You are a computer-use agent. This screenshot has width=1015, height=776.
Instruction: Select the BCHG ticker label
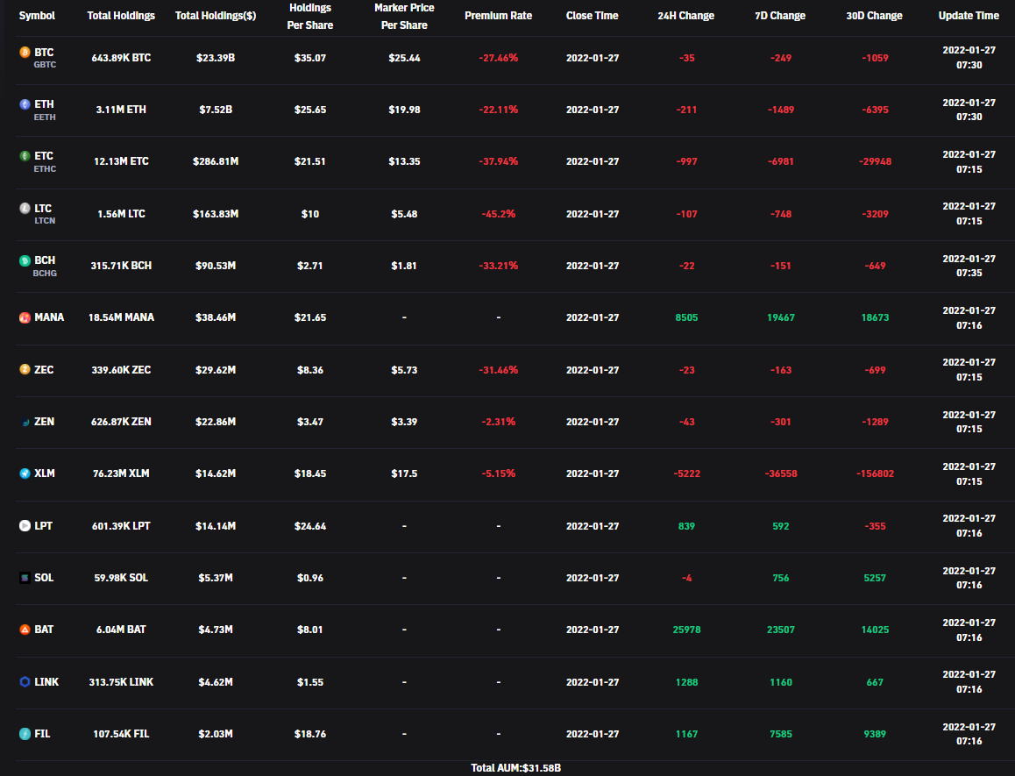pyautogui.click(x=45, y=274)
